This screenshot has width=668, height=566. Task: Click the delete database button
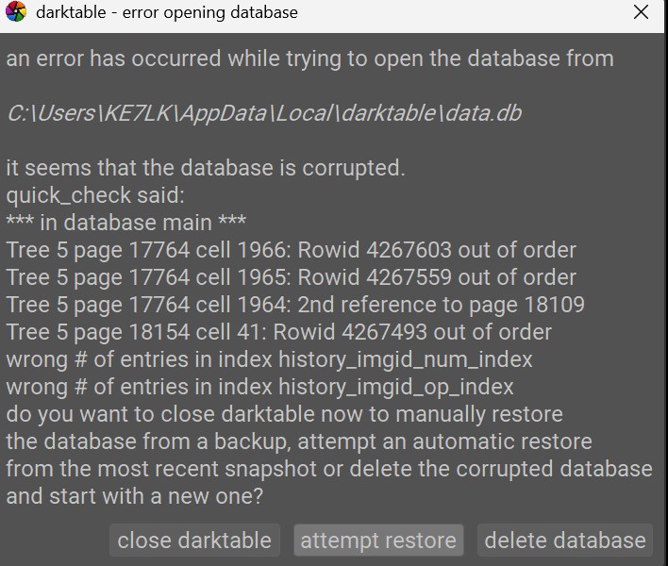(x=565, y=540)
